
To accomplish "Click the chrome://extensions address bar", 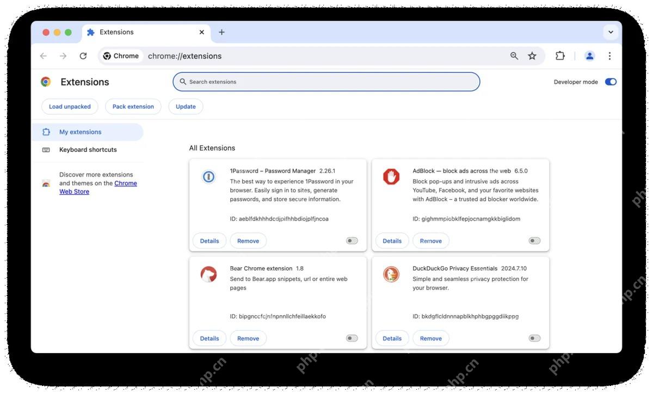I will pos(321,56).
